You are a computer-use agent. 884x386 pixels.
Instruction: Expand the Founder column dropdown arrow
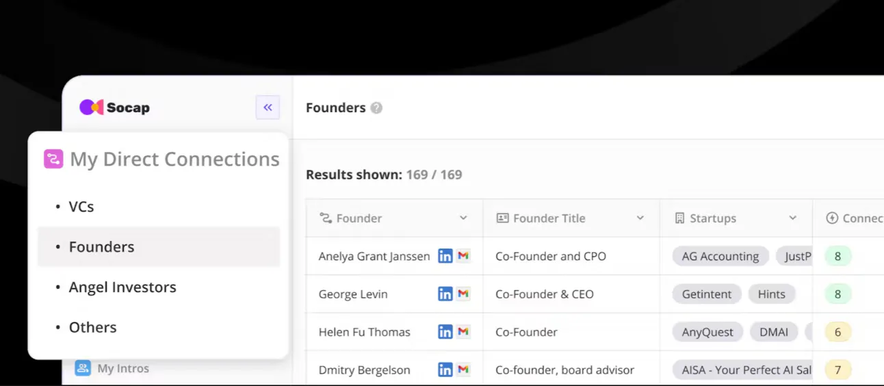pyautogui.click(x=463, y=218)
